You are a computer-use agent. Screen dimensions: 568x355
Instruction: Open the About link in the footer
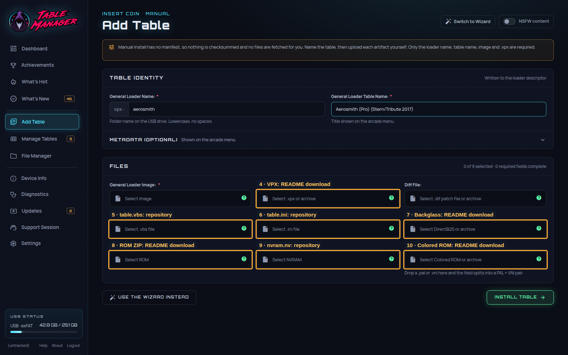(x=57, y=345)
